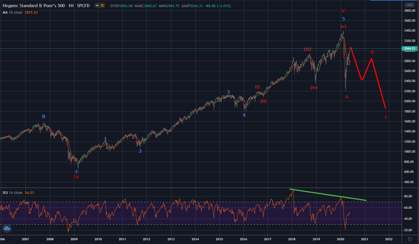Click the high value МАКС 3068.67
The image size is (419, 244).
146,6
